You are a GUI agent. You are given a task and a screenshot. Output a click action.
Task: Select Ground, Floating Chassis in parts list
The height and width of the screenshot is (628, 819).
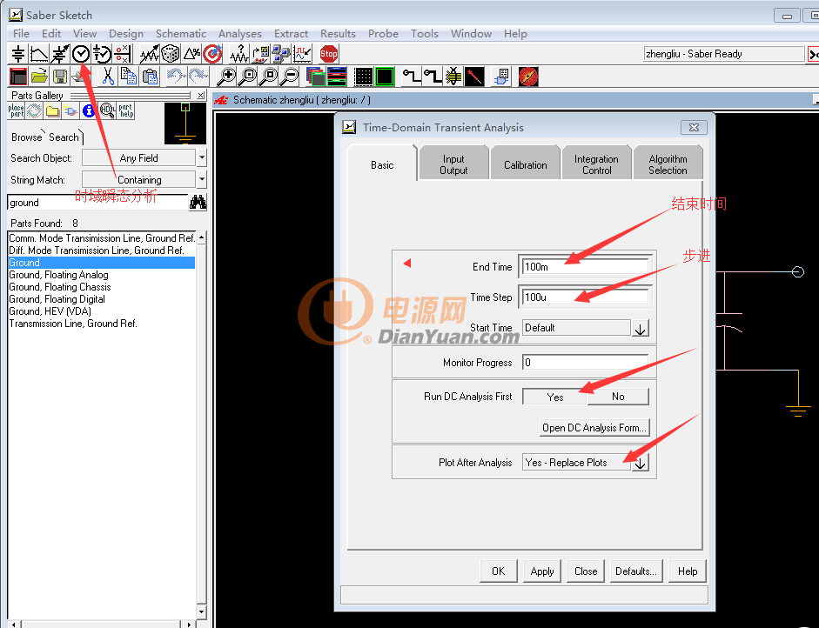click(102, 287)
